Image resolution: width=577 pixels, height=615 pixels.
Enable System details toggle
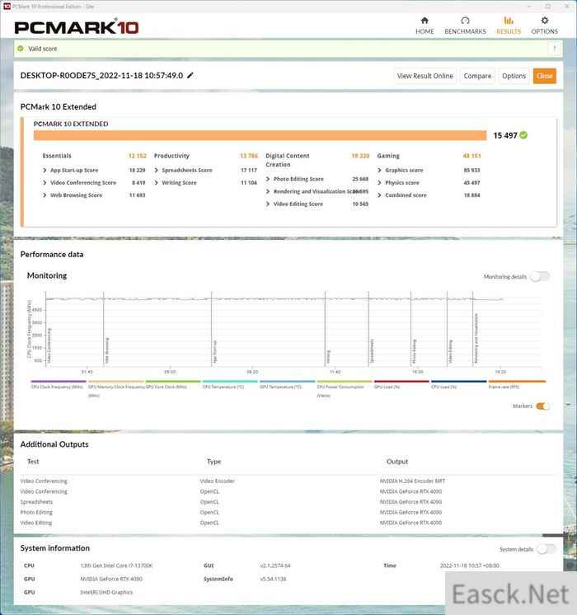546,549
